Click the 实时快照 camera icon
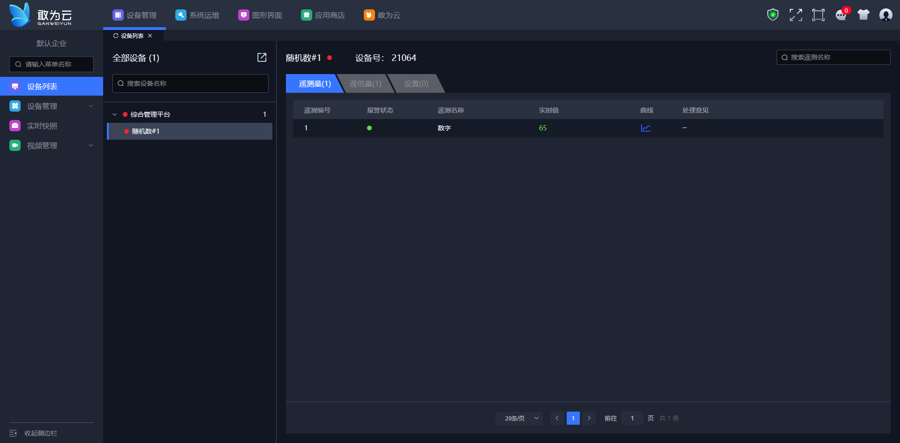 click(15, 126)
